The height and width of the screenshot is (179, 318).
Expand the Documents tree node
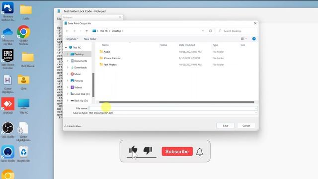[68, 61]
